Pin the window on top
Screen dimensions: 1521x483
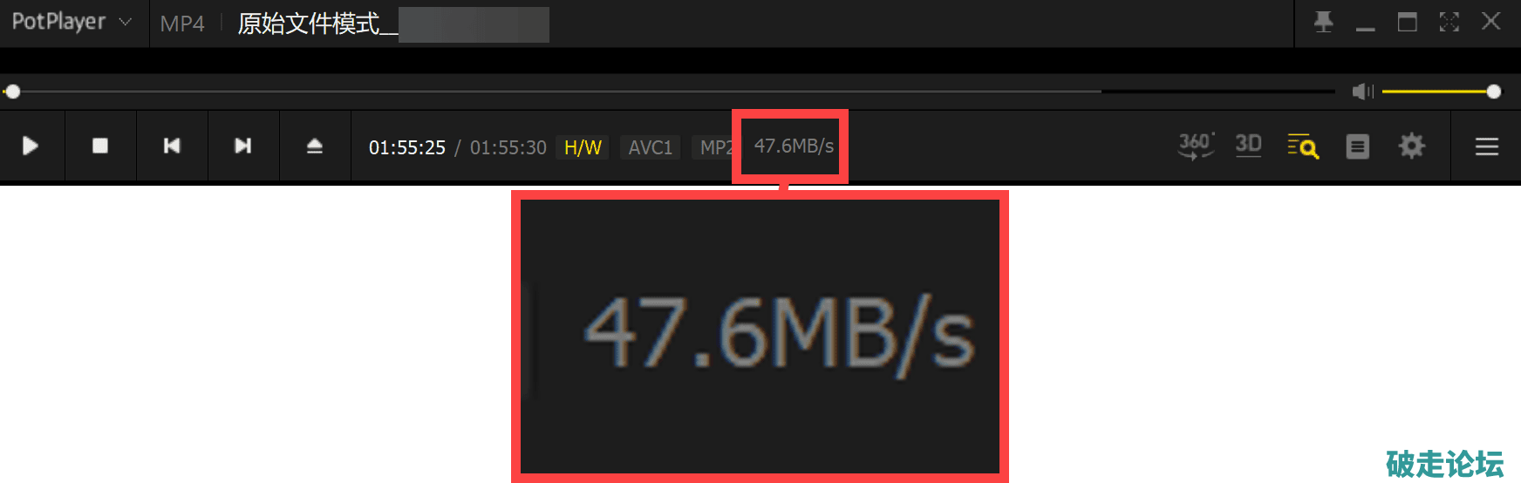coord(1324,22)
